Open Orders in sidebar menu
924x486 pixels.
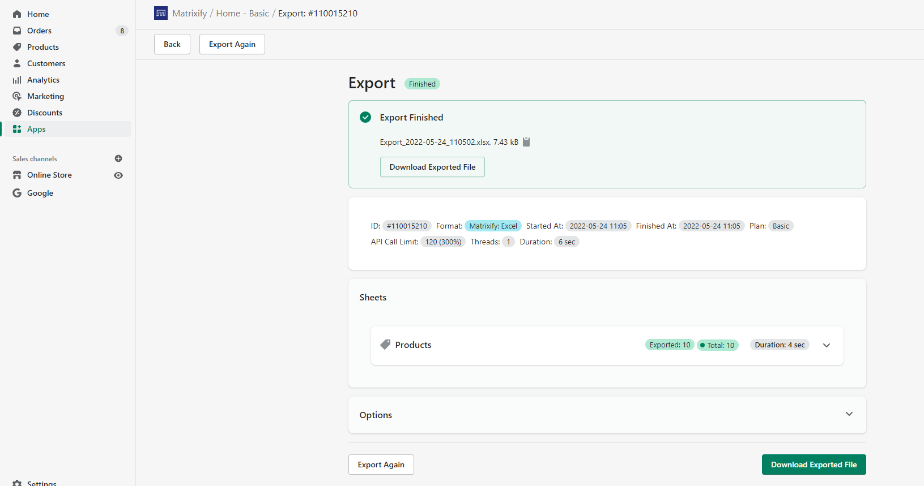[39, 31]
